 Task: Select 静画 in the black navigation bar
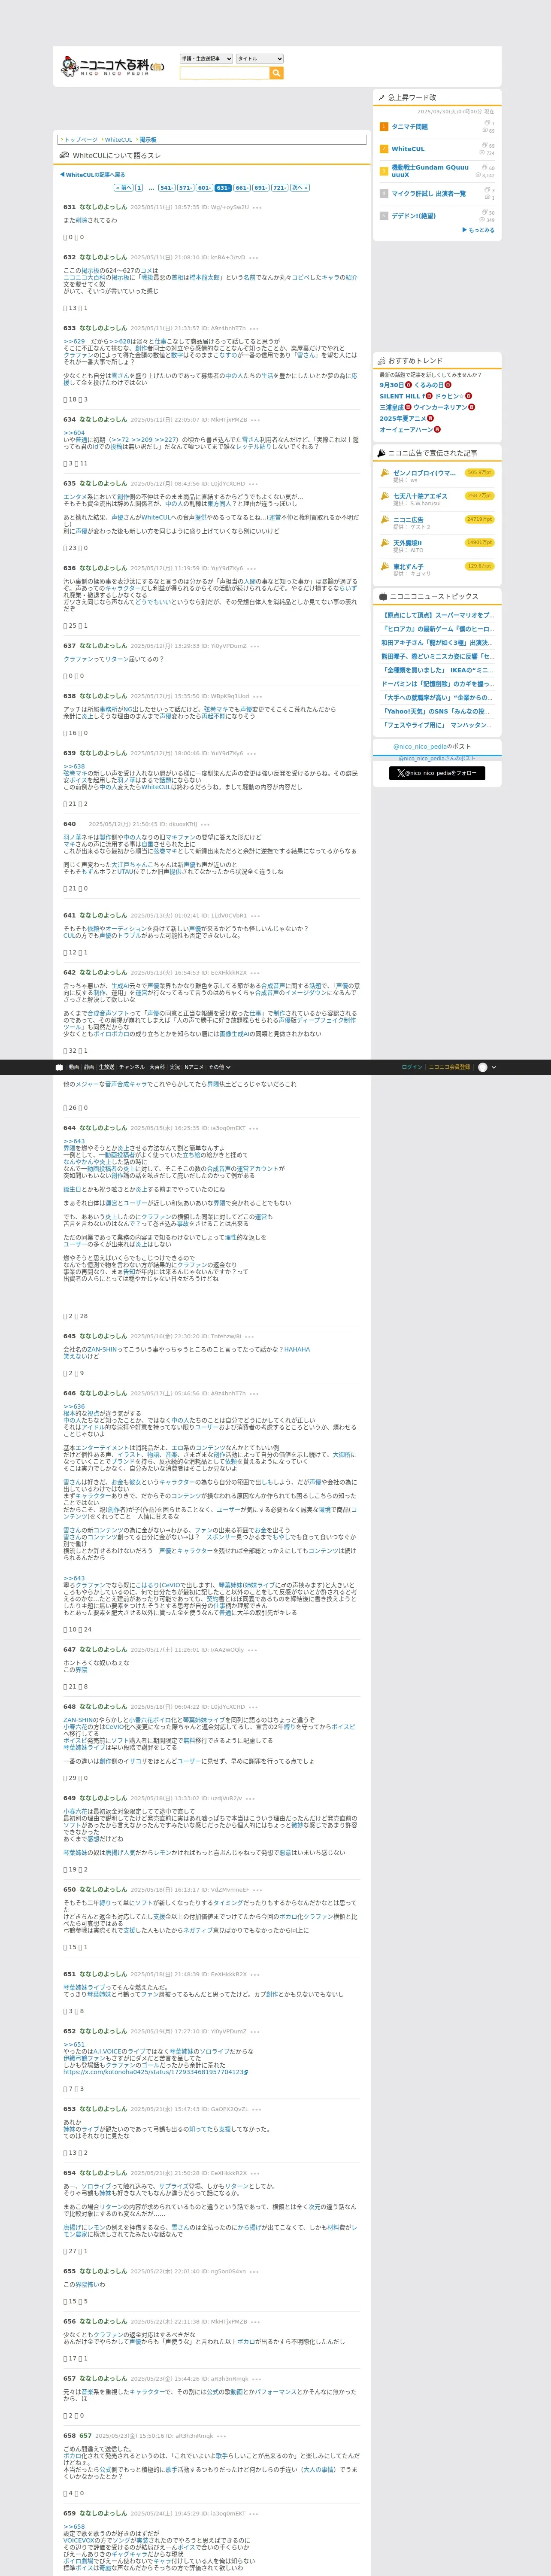[89, 1067]
